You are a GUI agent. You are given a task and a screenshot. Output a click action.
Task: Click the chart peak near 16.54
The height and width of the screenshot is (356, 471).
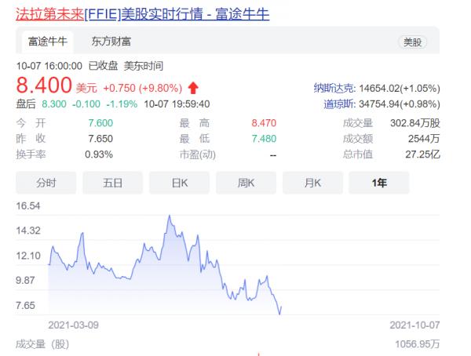pyautogui.click(x=170, y=216)
